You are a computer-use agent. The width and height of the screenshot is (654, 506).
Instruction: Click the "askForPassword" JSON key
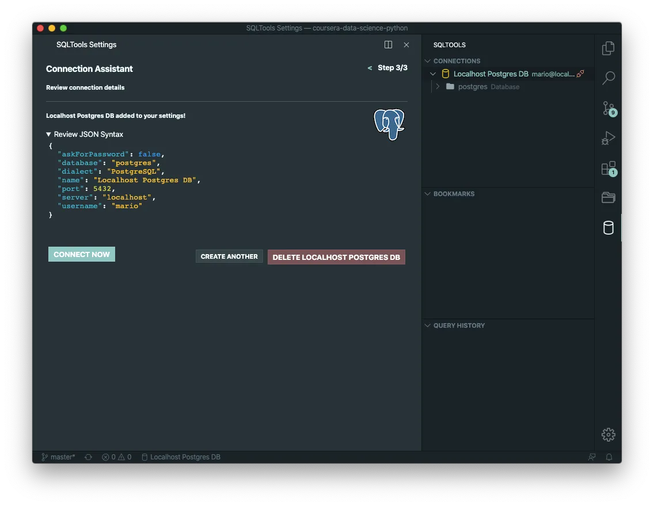[93, 154]
